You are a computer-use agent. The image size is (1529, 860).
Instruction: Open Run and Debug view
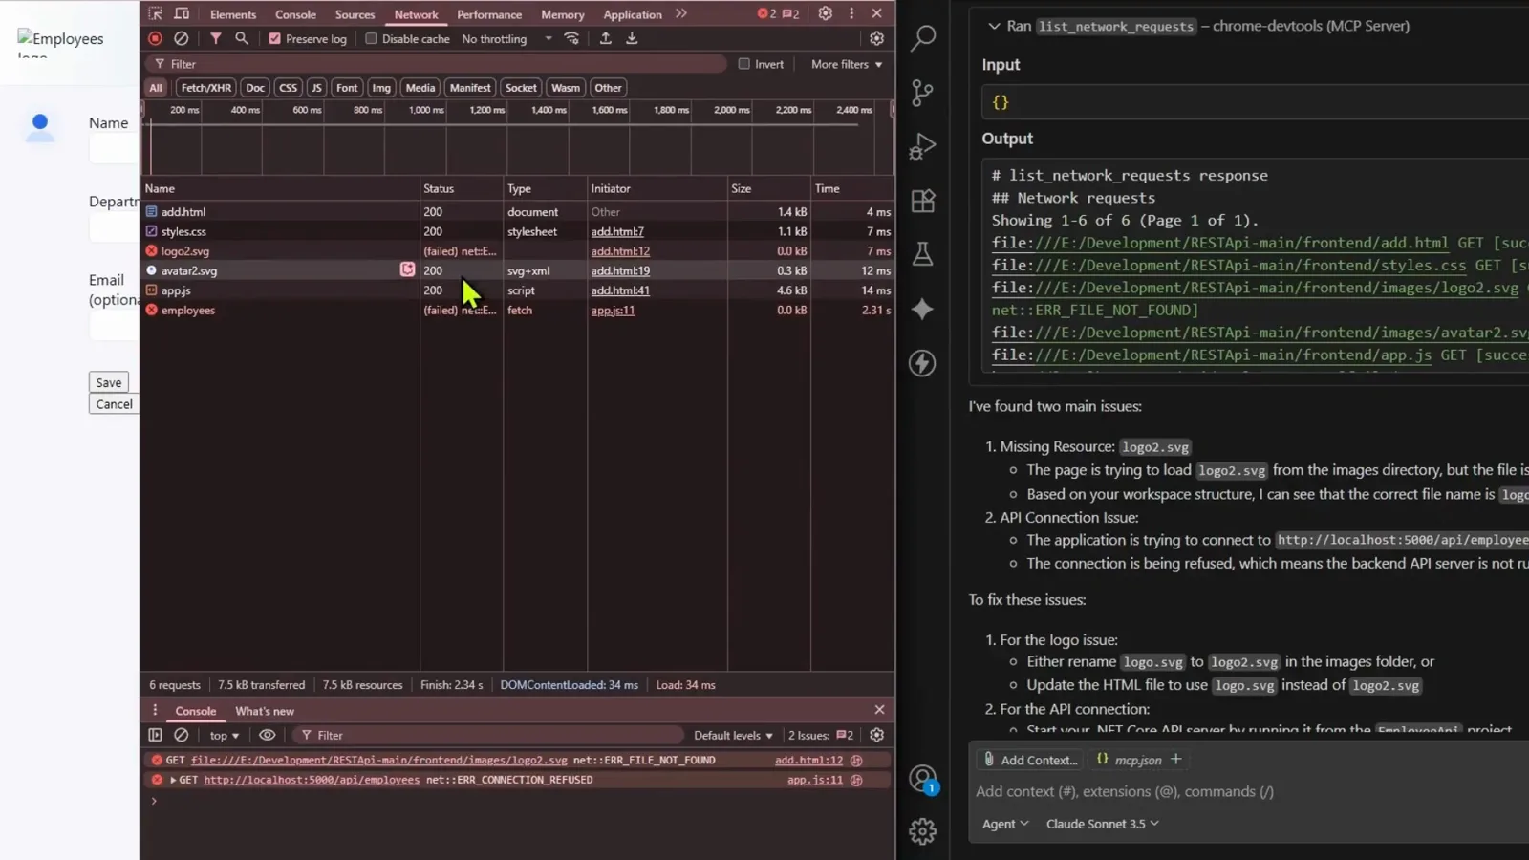pos(923,146)
